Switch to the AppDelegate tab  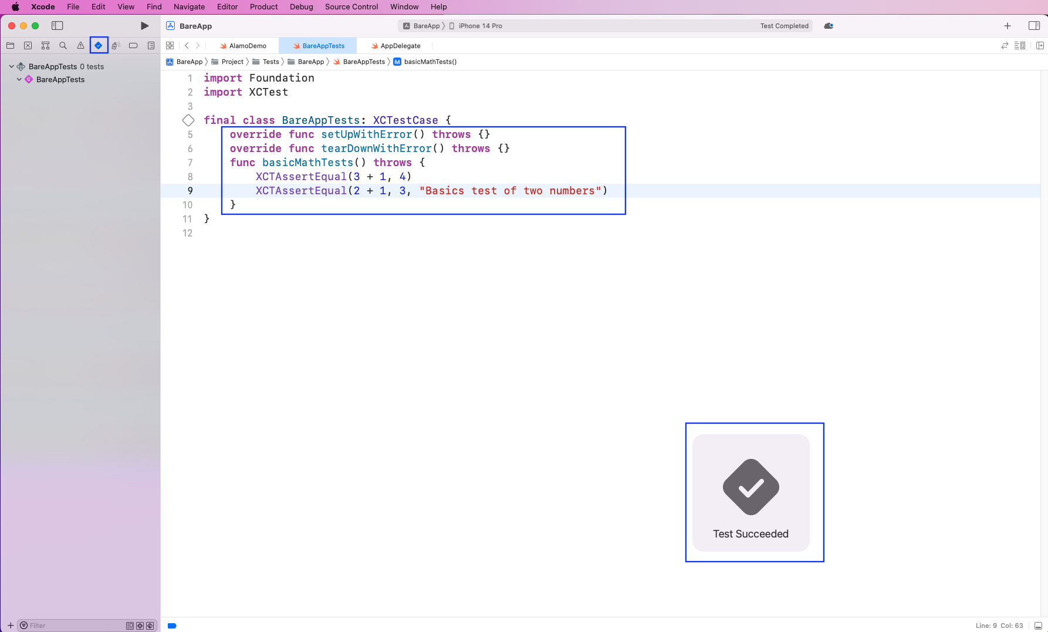(x=396, y=46)
